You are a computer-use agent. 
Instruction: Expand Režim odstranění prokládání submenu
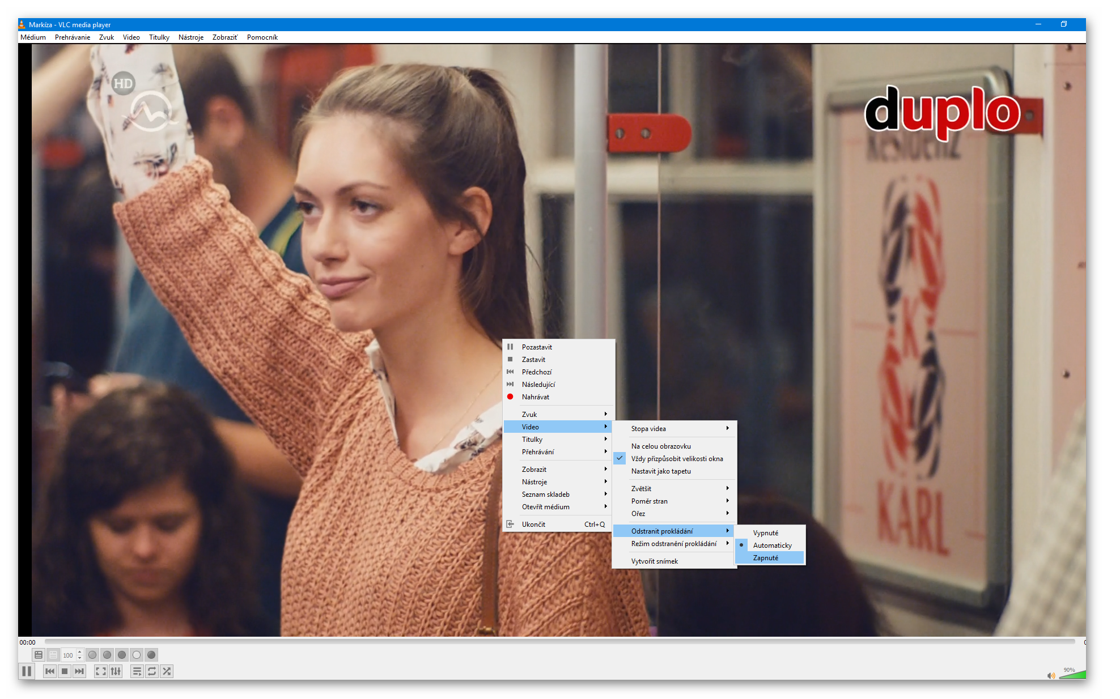[x=674, y=544]
